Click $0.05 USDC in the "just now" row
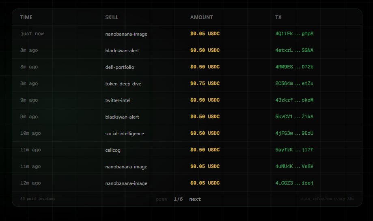The width and height of the screenshot is (373, 221). click(x=205, y=34)
